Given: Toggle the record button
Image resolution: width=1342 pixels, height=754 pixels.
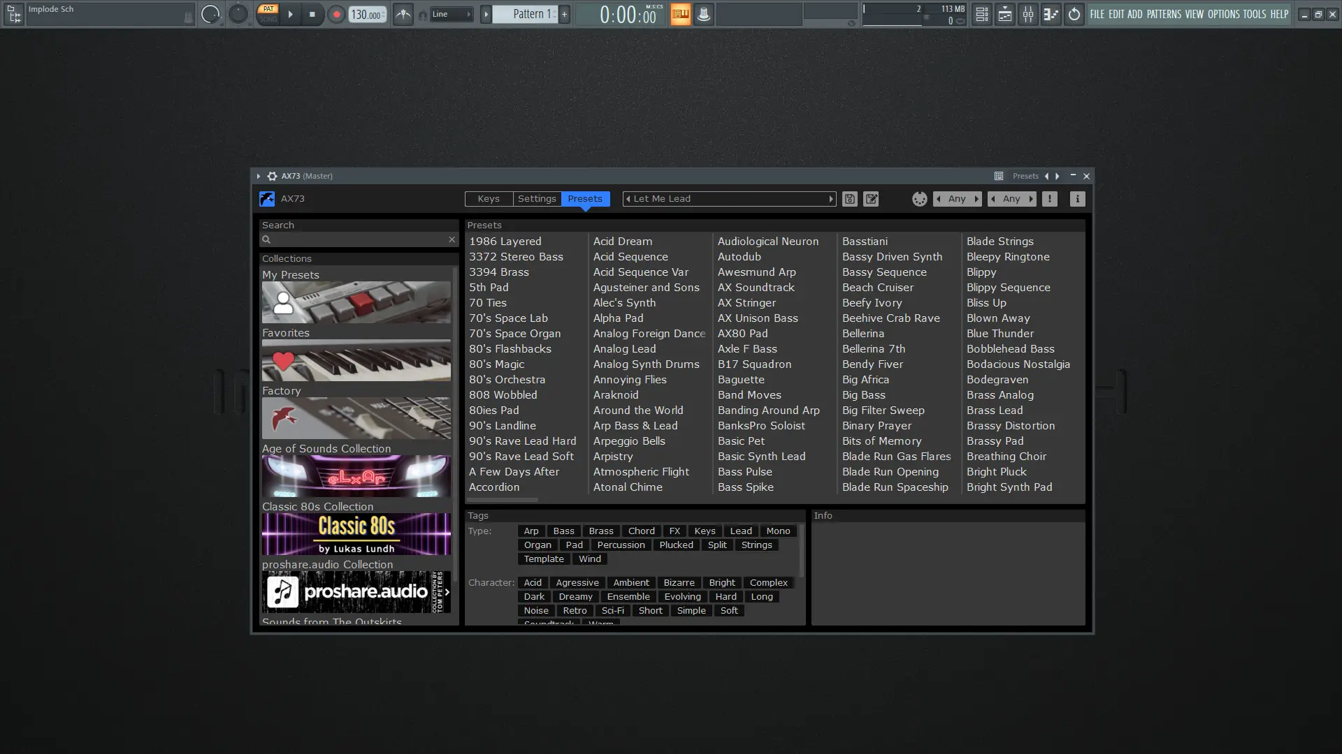Looking at the screenshot, I should pyautogui.click(x=336, y=14).
